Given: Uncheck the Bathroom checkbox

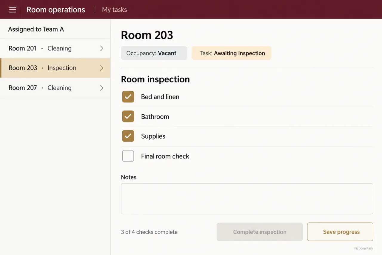Looking at the screenshot, I should coord(128,116).
